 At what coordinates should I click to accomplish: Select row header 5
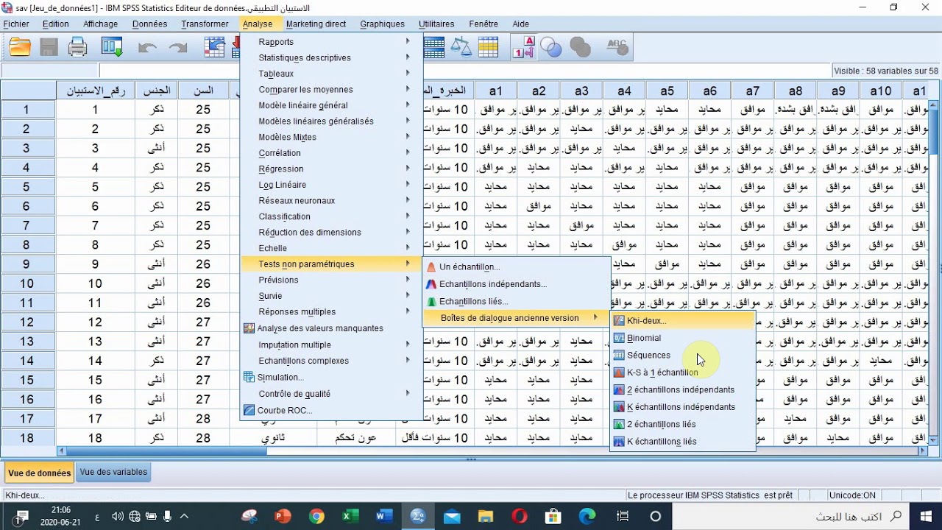pyautogui.click(x=27, y=187)
